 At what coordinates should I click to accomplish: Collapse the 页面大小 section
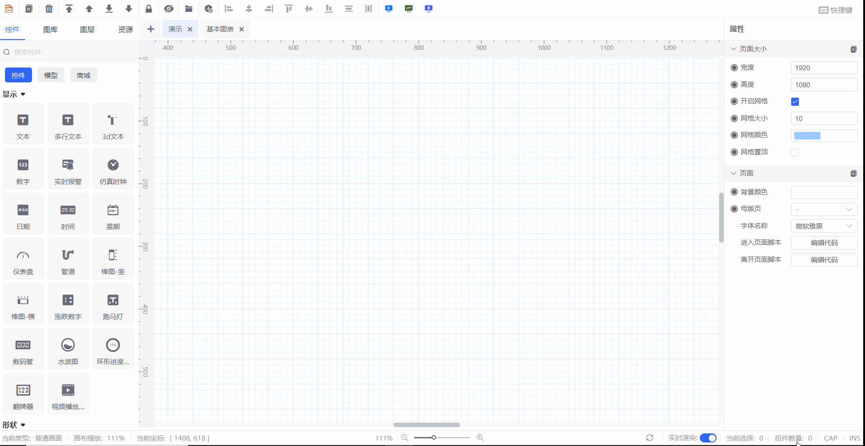pos(734,49)
